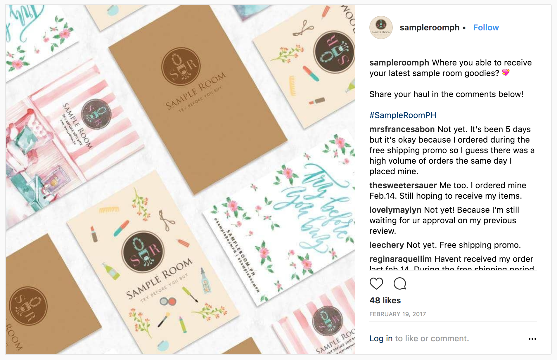Click the Log in link
Viewport: 557px width, 360px height.
point(381,338)
